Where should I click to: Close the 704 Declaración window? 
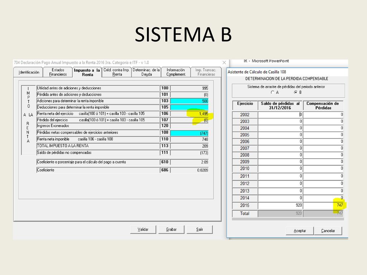pos(224,62)
